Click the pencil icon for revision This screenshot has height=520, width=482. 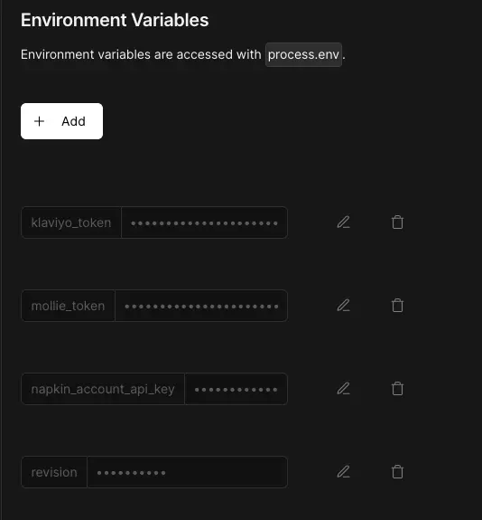344,472
